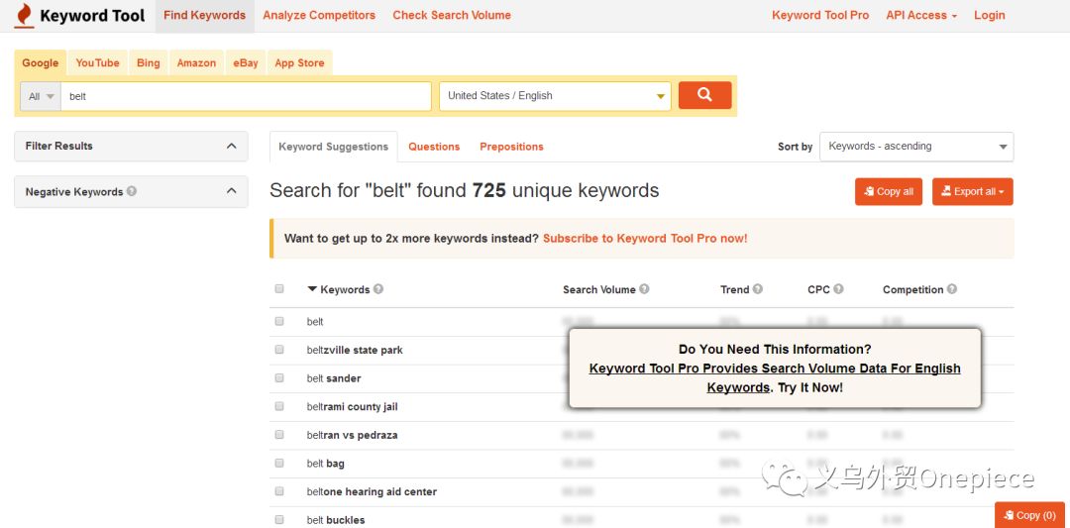The height and width of the screenshot is (528, 1070).
Task: Click help icon next to Trend
Action: pos(758,288)
